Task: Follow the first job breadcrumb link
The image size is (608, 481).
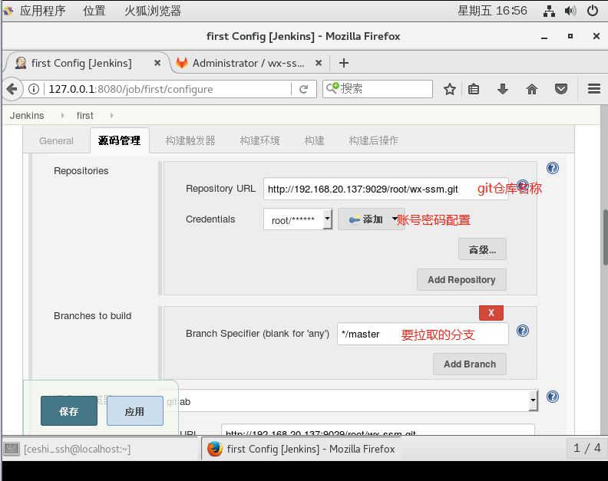Action: tap(85, 116)
